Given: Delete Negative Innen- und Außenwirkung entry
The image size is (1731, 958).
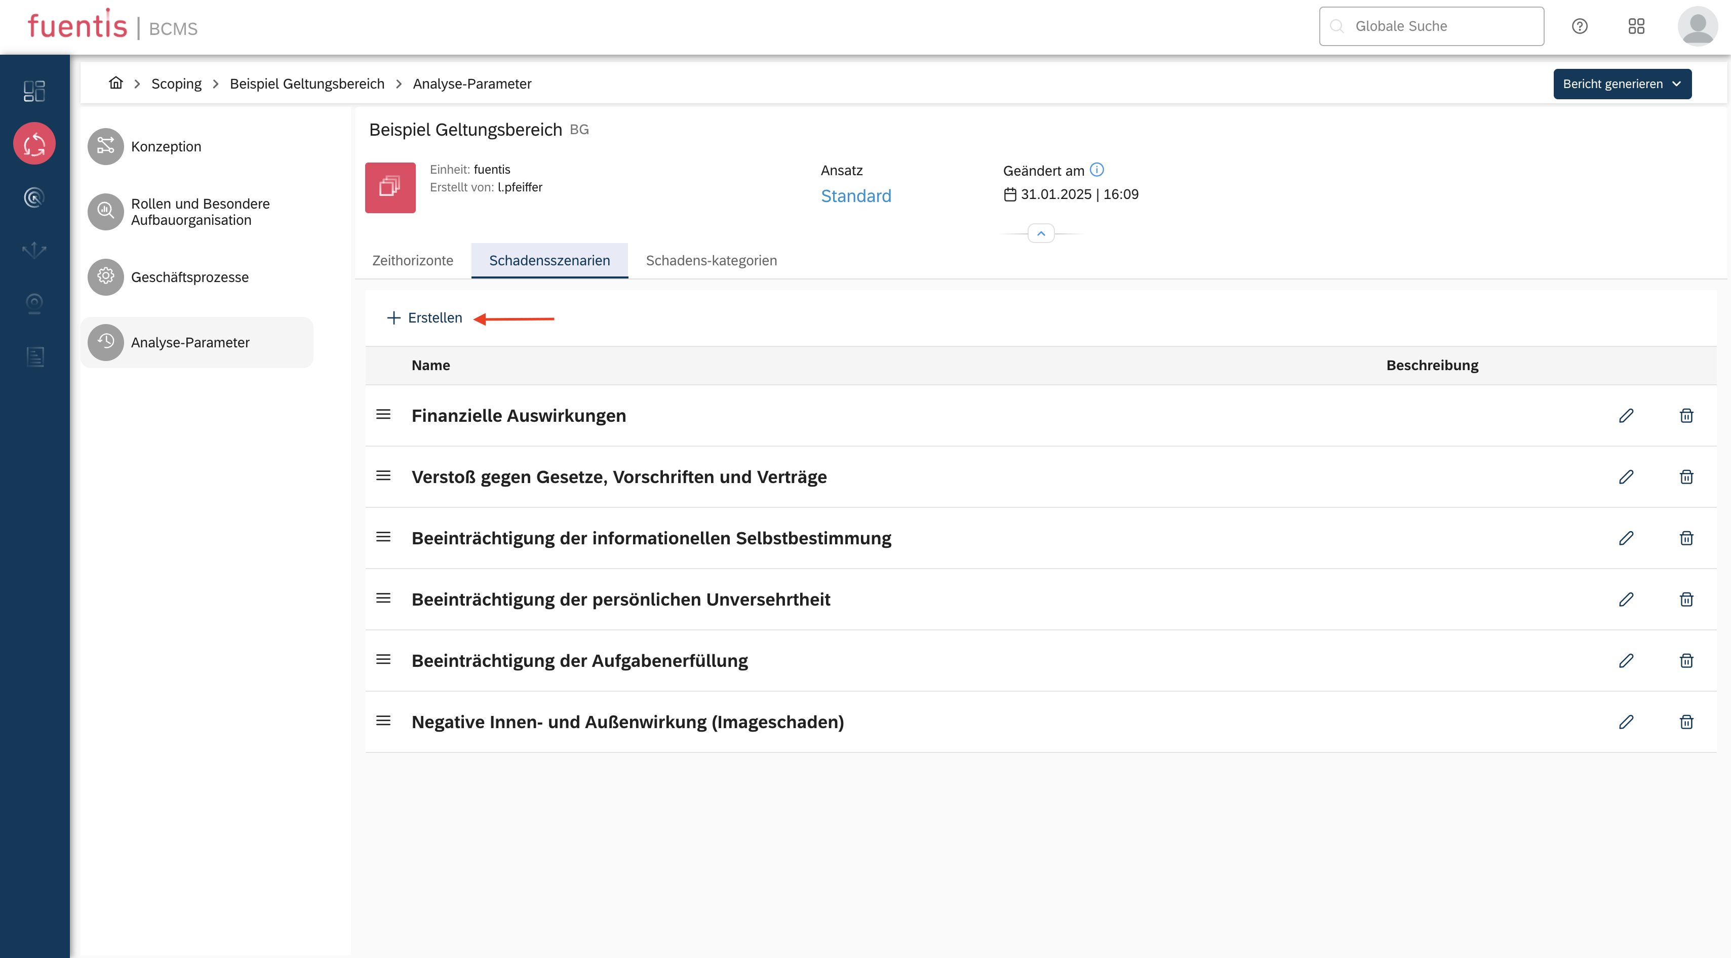Looking at the screenshot, I should click(x=1686, y=722).
